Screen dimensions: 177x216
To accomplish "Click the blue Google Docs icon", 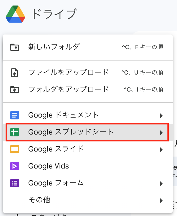I will click(x=14, y=115).
